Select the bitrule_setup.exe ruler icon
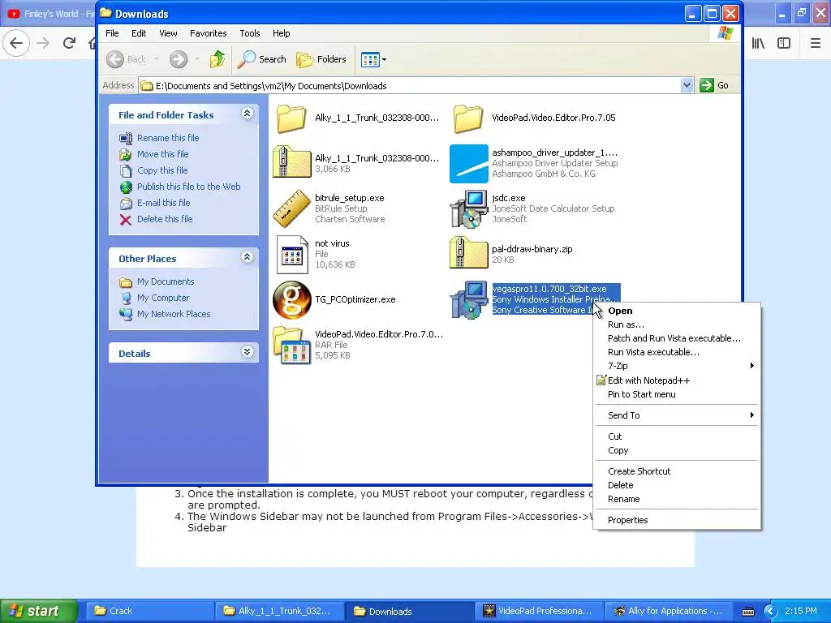This screenshot has width=831, height=623. point(291,208)
